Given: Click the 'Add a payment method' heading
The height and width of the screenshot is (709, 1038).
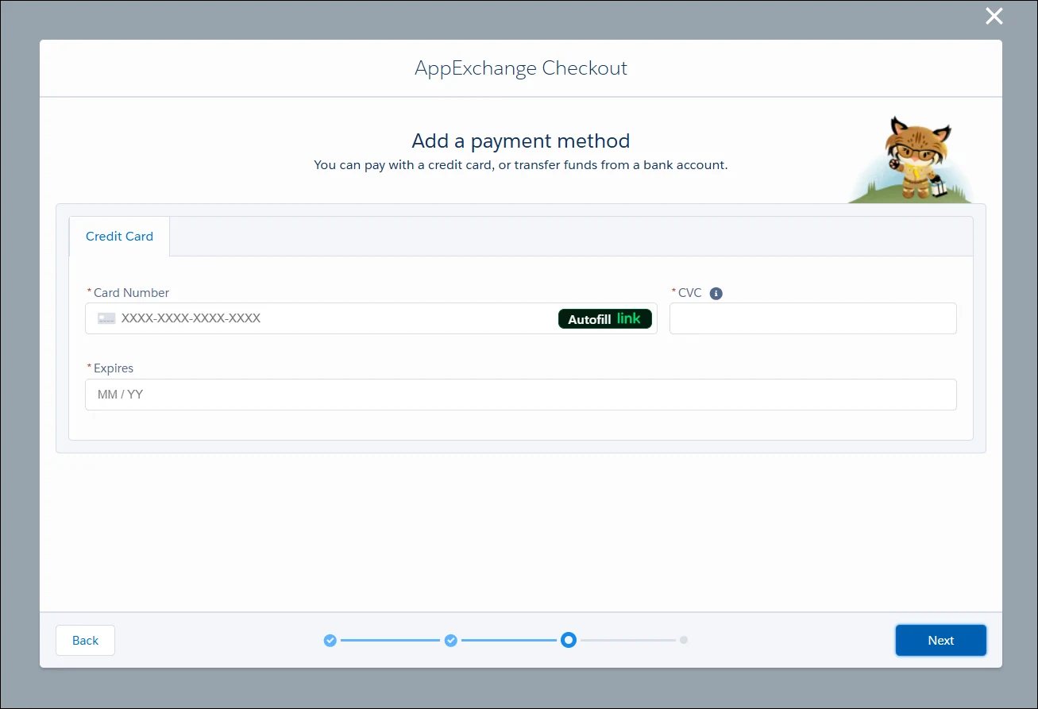Looking at the screenshot, I should (x=521, y=141).
